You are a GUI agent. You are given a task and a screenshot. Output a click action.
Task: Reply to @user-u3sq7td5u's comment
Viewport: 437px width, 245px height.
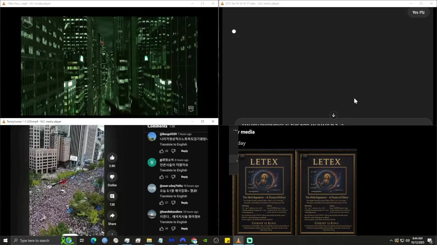point(184,202)
